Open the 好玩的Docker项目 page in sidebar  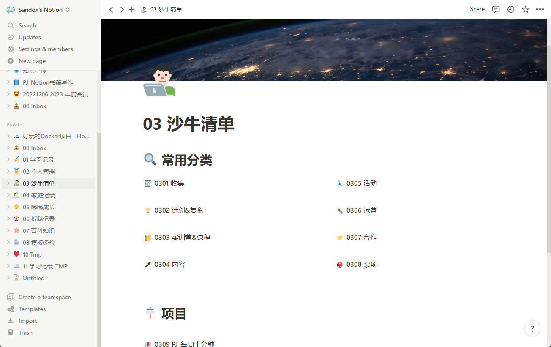[x=49, y=136]
